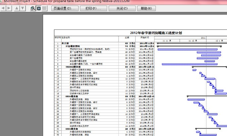Click the 任务名称 column header

coord(66,38)
